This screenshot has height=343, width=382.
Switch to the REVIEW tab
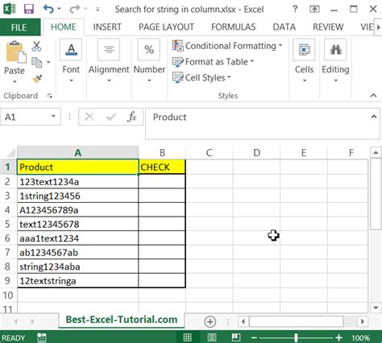(328, 27)
